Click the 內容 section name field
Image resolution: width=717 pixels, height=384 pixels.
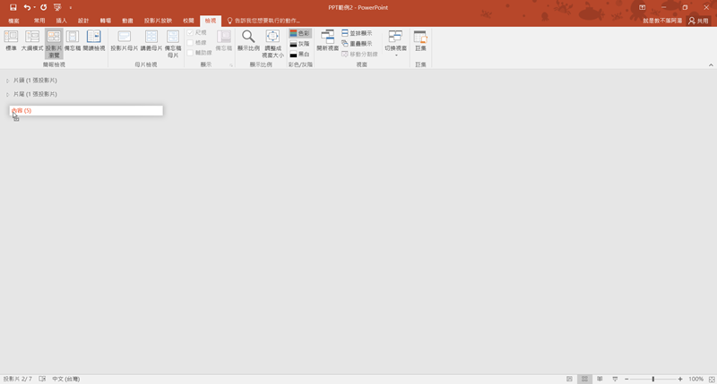tap(86, 110)
